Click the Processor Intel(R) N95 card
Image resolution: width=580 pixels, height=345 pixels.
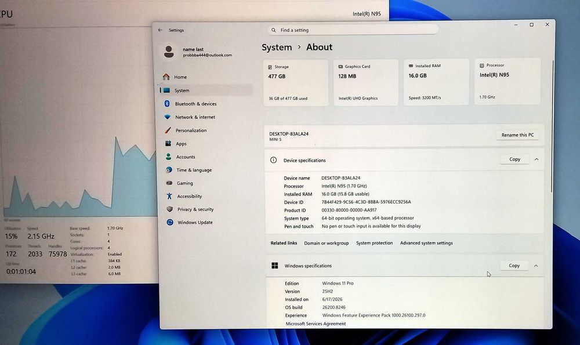click(507, 81)
